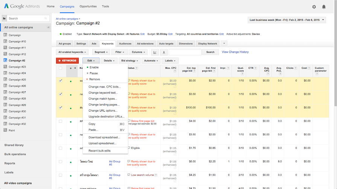The image size is (337, 189).
Task: Click the Campaign #11 search icon
Action: 5,48
